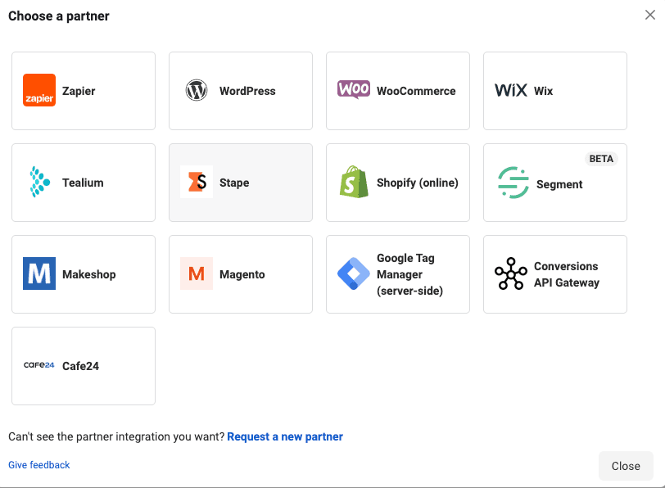Select the Segment BETA partner card
Screen dimensions: 665x488
coord(554,182)
